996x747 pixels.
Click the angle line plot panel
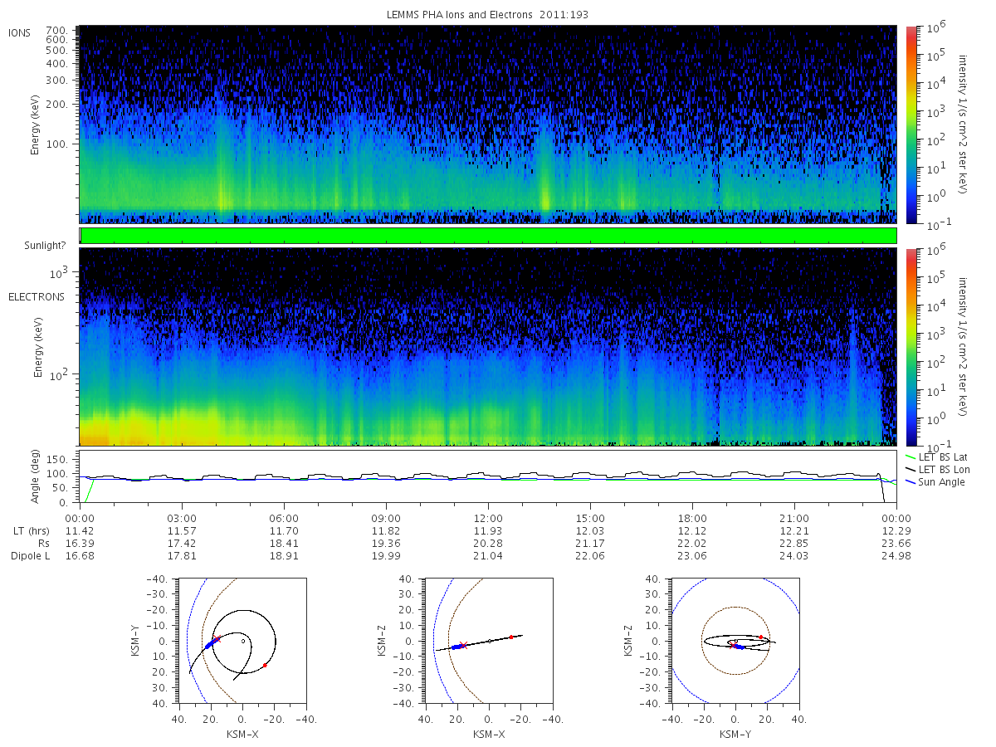(x=488, y=477)
